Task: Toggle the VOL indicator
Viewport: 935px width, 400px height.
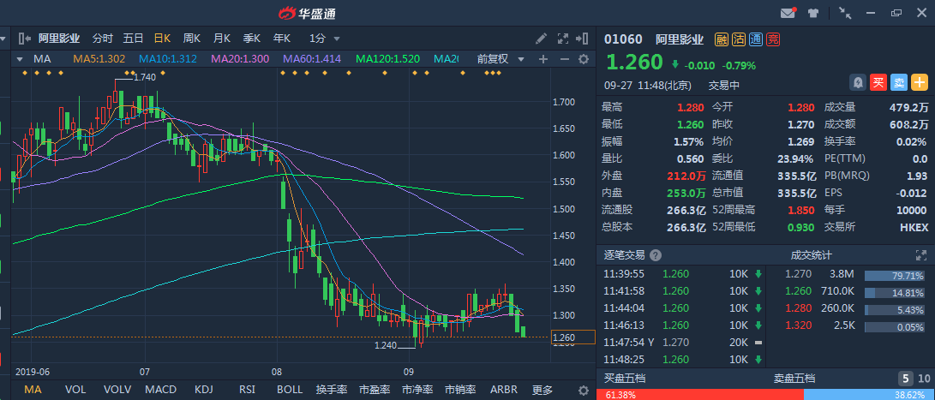Action: click(75, 390)
